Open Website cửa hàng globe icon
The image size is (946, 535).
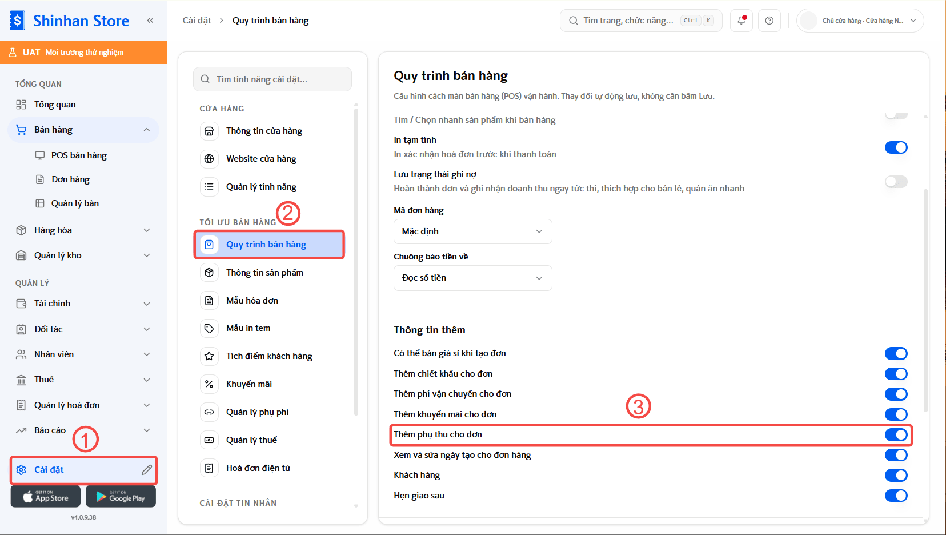click(x=209, y=159)
